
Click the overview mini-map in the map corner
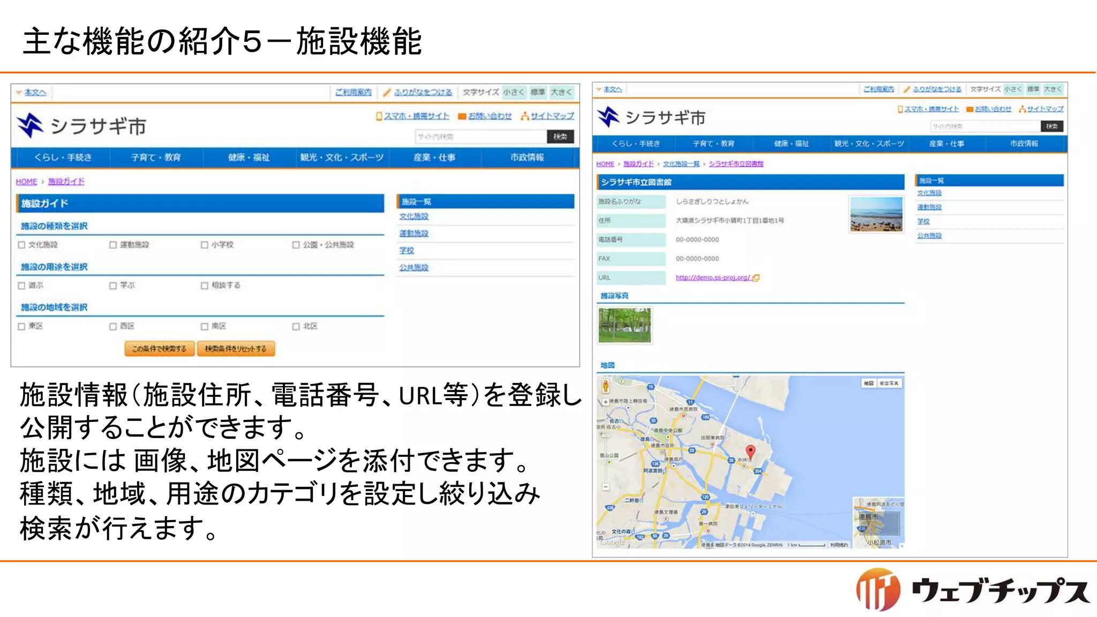pos(878,522)
